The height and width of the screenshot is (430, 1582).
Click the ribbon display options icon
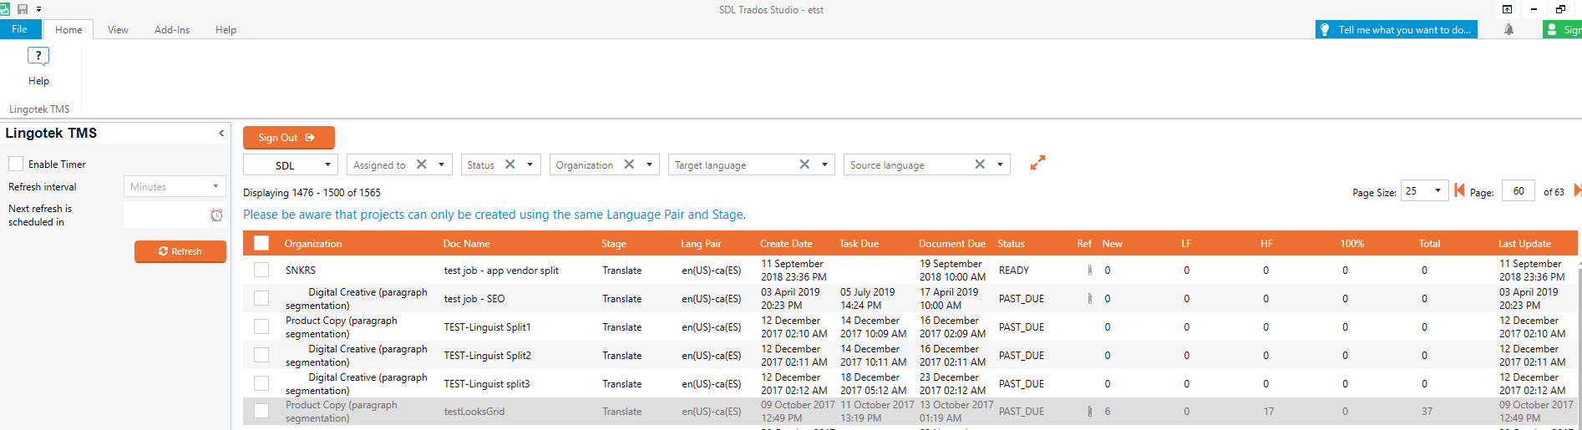(x=1507, y=9)
